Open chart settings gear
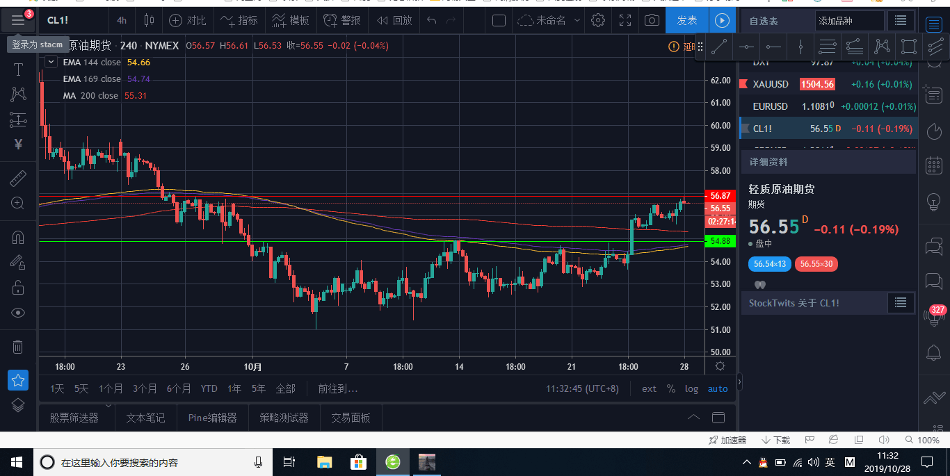The height and width of the screenshot is (476, 950). coord(598,20)
